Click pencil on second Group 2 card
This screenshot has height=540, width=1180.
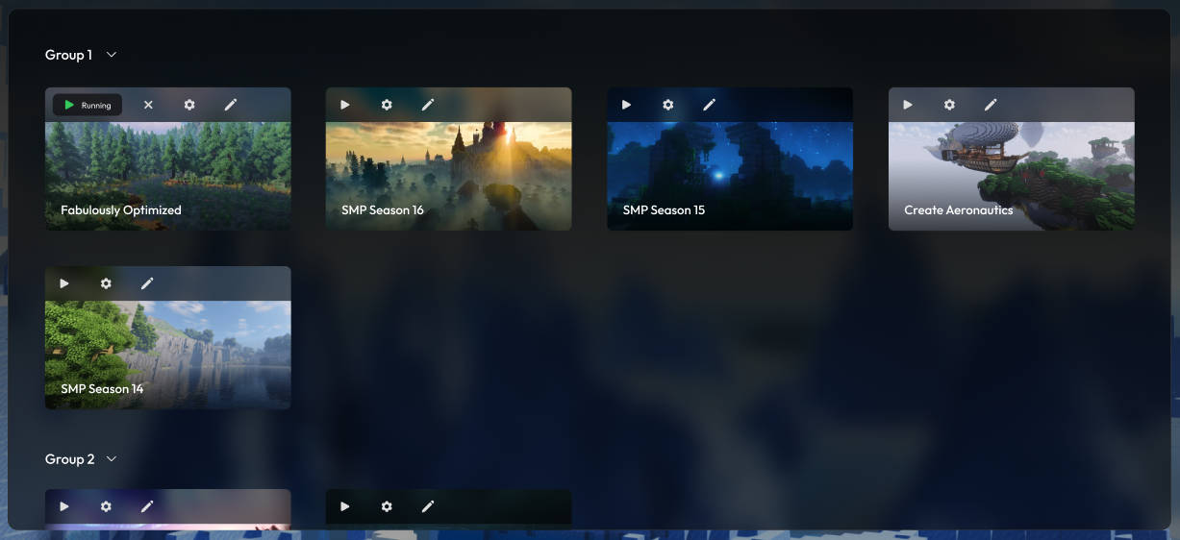[428, 506]
